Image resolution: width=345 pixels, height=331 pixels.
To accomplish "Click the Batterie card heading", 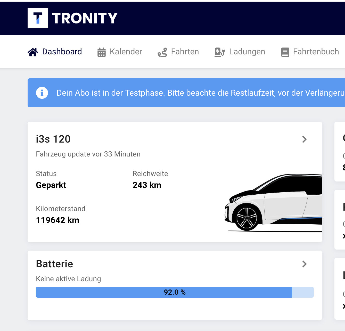I will click(54, 264).
